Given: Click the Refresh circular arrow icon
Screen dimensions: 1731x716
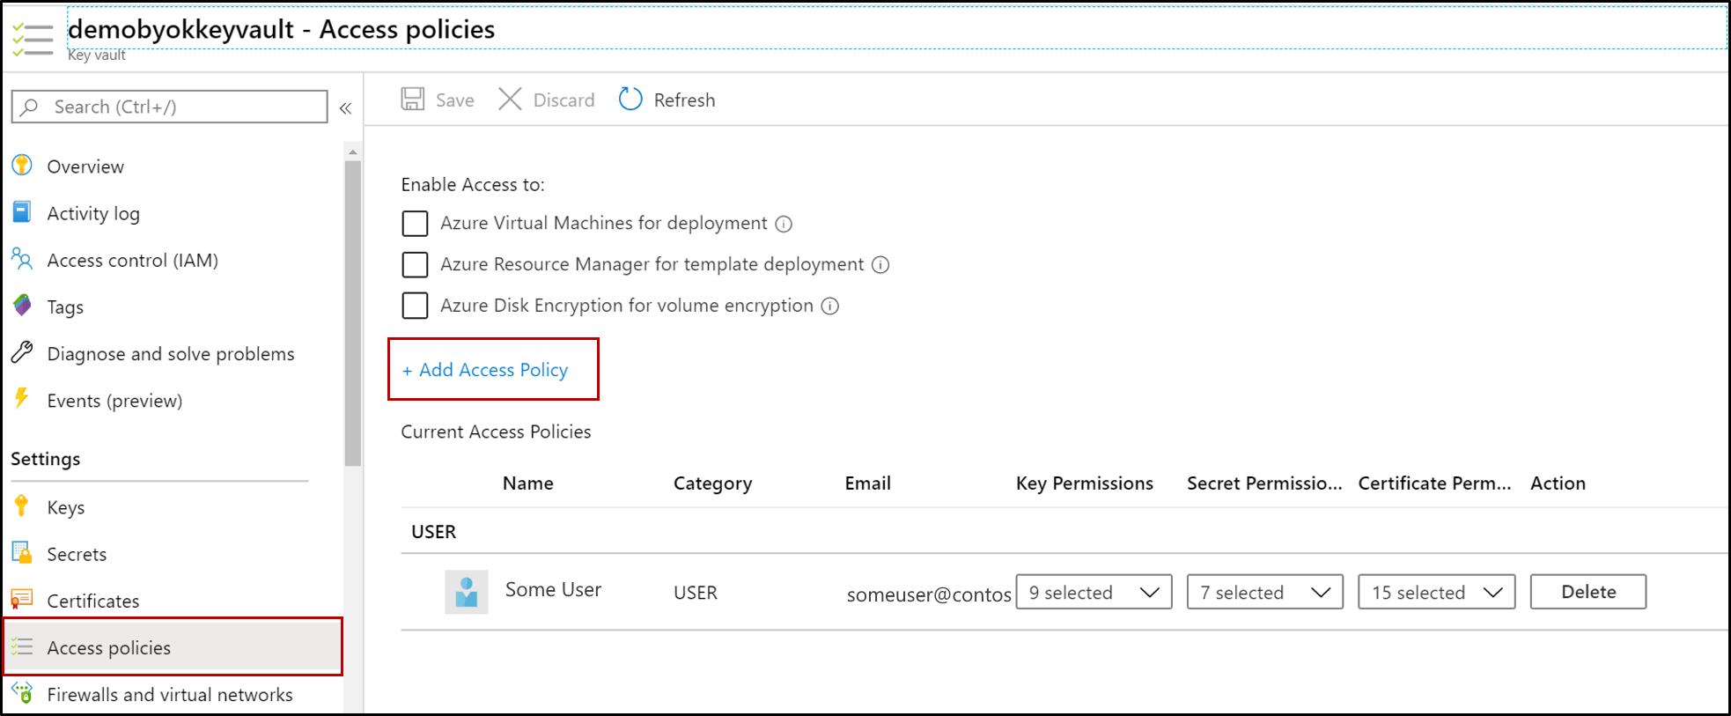Looking at the screenshot, I should click(x=630, y=99).
